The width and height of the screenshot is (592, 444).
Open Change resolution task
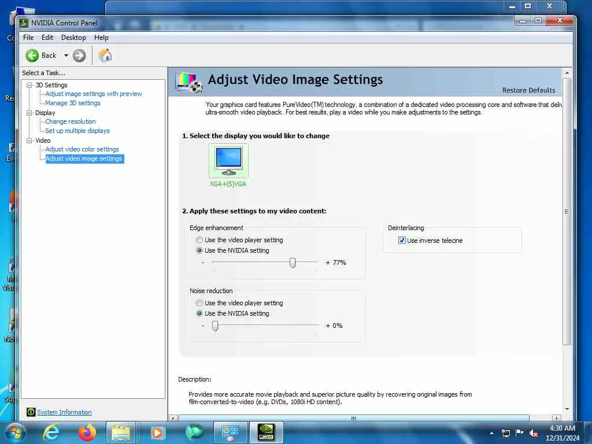[x=71, y=121]
